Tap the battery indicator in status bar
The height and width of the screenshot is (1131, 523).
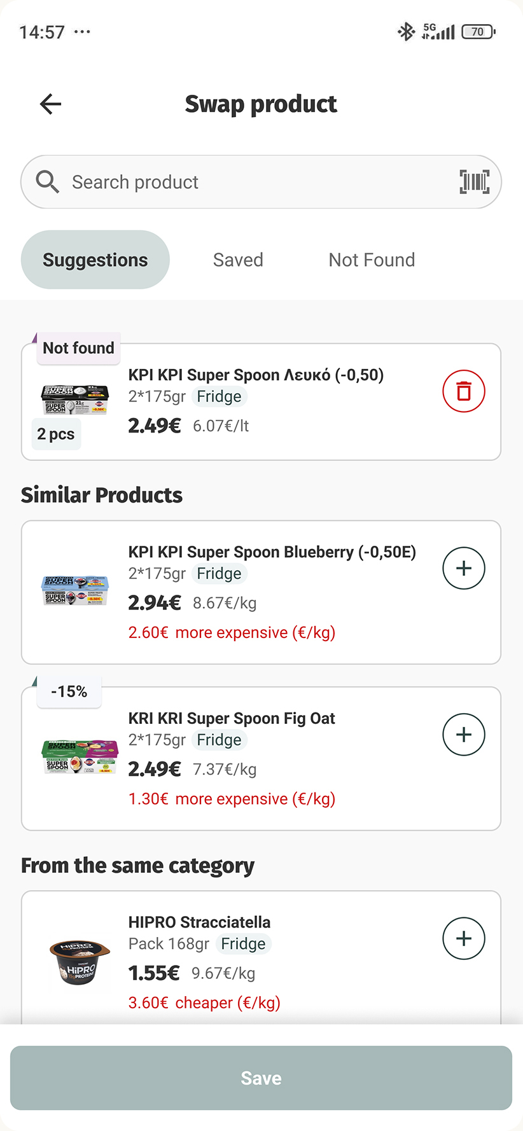(x=478, y=31)
